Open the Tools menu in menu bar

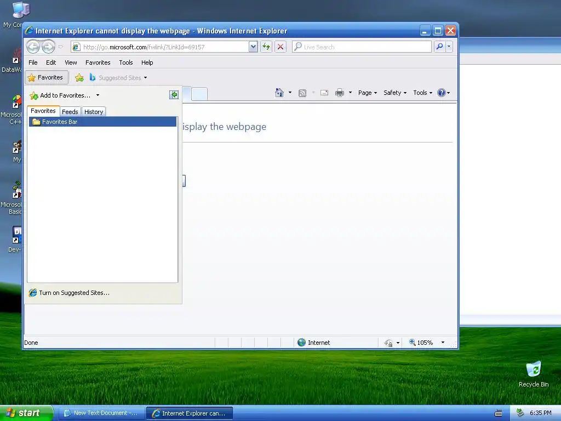click(x=126, y=62)
